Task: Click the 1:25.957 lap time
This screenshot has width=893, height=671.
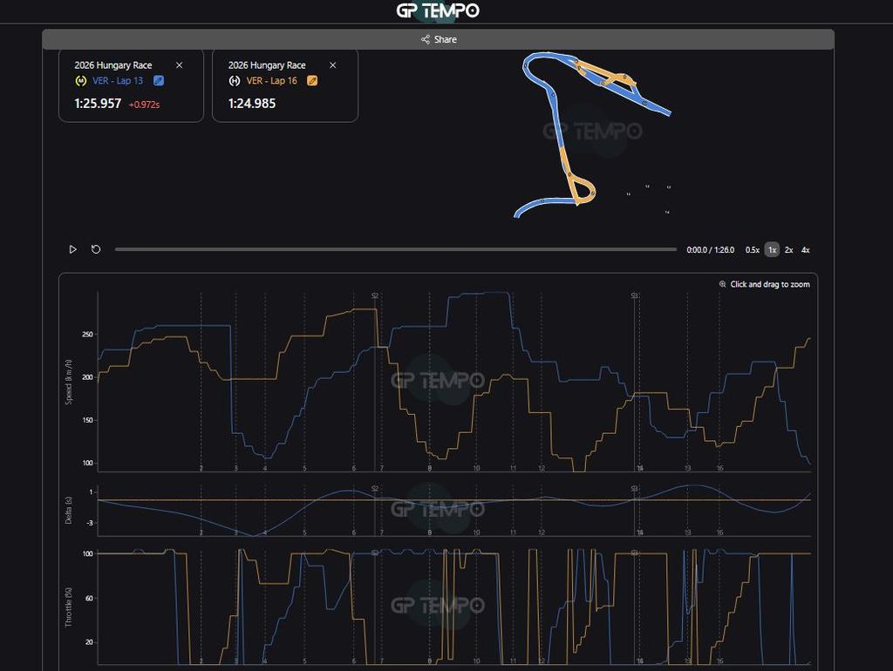Action: [x=98, y=104]
